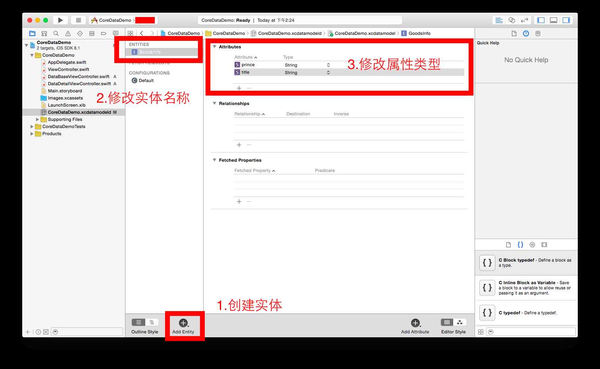Select C Block typedef snippet
This screenshot has width=600, height=369.
tap(526, 263)
